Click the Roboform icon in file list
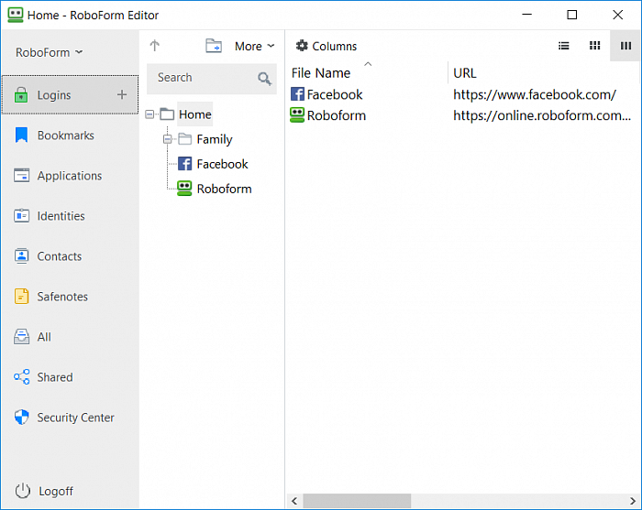The height and width of the screenshot is (510, 642). click(x=297, y=115)
